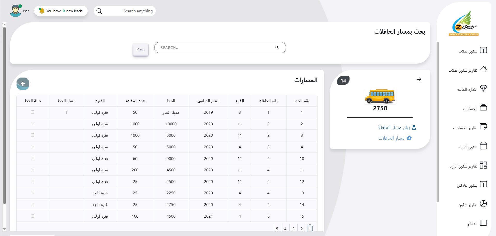Click the user avatar icon
The width and height of the screenshot is (496, 236).
pos(16,11)
